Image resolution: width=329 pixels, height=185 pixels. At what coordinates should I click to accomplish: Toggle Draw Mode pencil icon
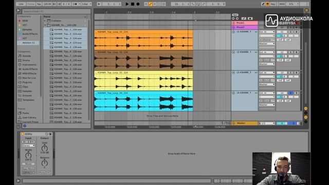(263, 4)
